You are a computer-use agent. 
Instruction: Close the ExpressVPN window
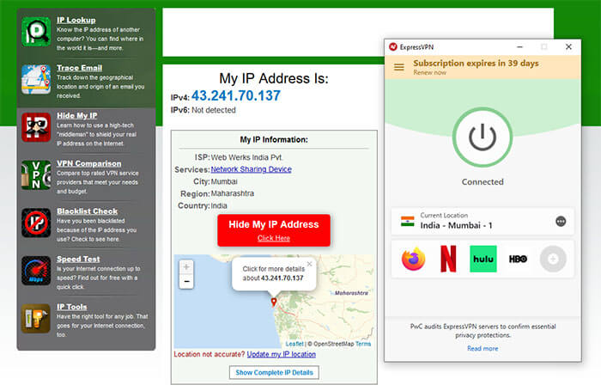pos(568,46)
